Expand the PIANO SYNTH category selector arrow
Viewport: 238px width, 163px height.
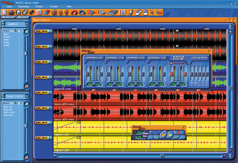(27, 96)
